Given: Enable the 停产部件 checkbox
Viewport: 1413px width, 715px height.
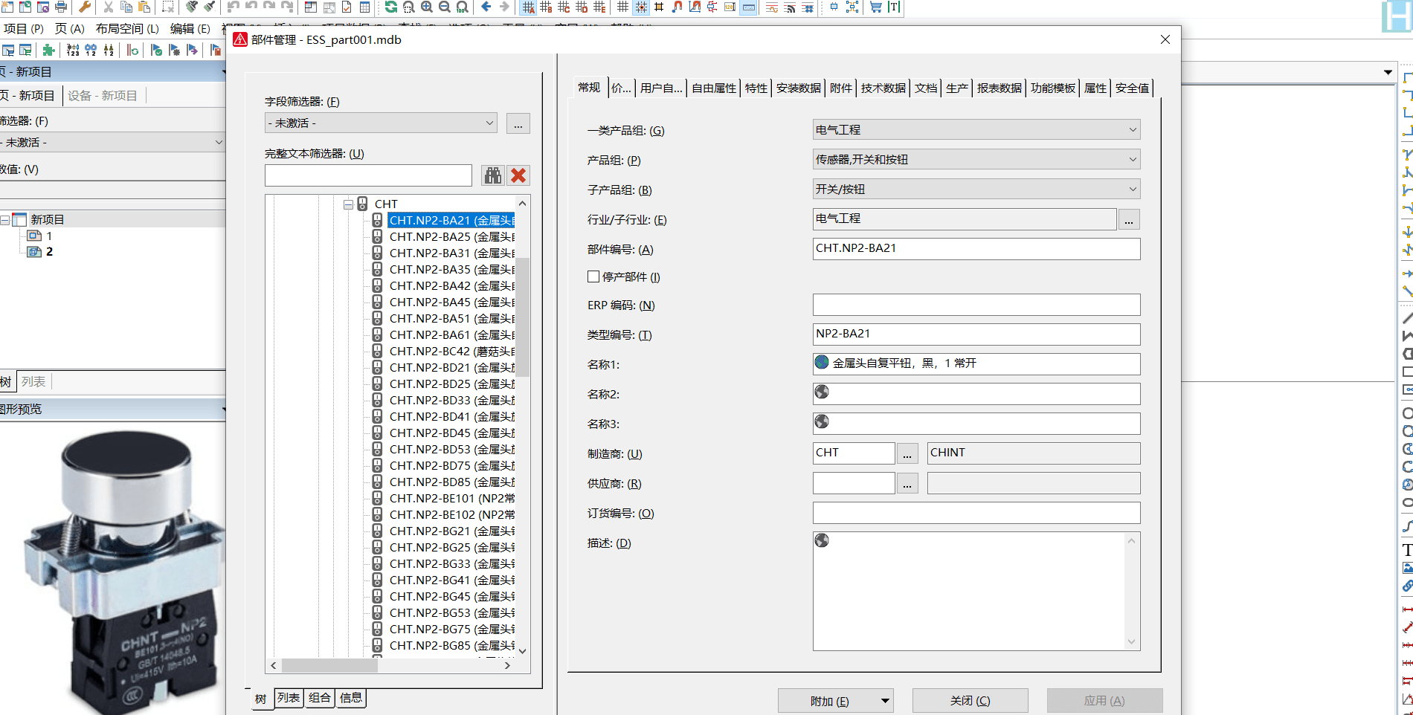Looking at the screenshot, I should (592, 276).
